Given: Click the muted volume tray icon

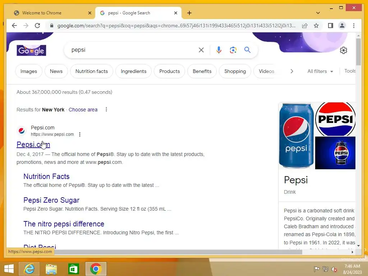Looking at the screenshot, I should 334,269.
